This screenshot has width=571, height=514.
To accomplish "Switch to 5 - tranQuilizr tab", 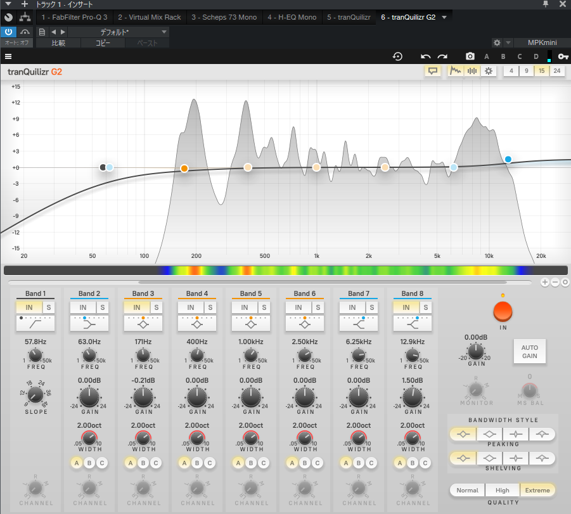I will coord(349,17).
